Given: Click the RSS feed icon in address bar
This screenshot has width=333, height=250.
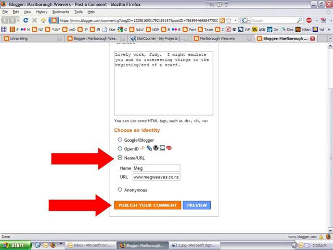Looking at the screenshot, I should [x=222, y=20].
